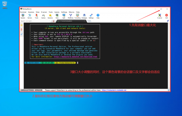Image resolution: width=182 pixels, height=116 pixels.
Task: Open the Games menu
Action: [57, 12]
